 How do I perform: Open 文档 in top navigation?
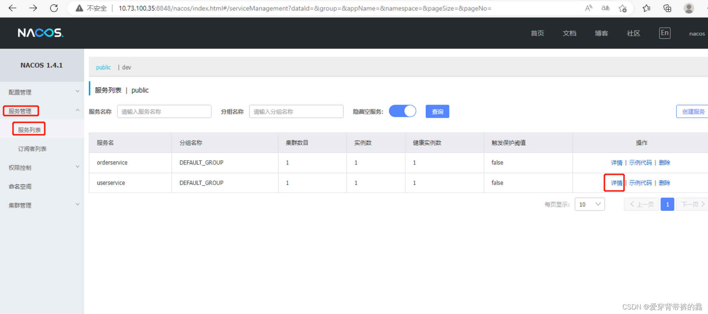[x=569, y=33]
